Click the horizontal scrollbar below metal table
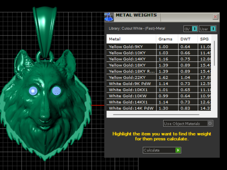227x170 pixels. [156, 115]
